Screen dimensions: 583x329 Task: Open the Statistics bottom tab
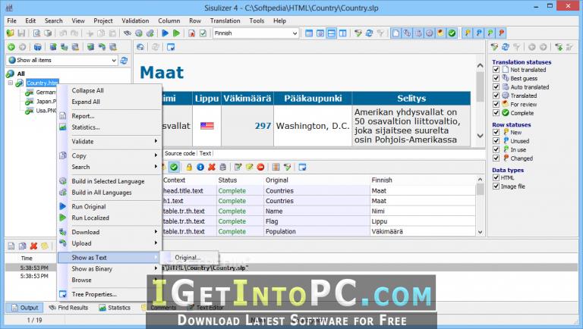[x=115, y=308]
